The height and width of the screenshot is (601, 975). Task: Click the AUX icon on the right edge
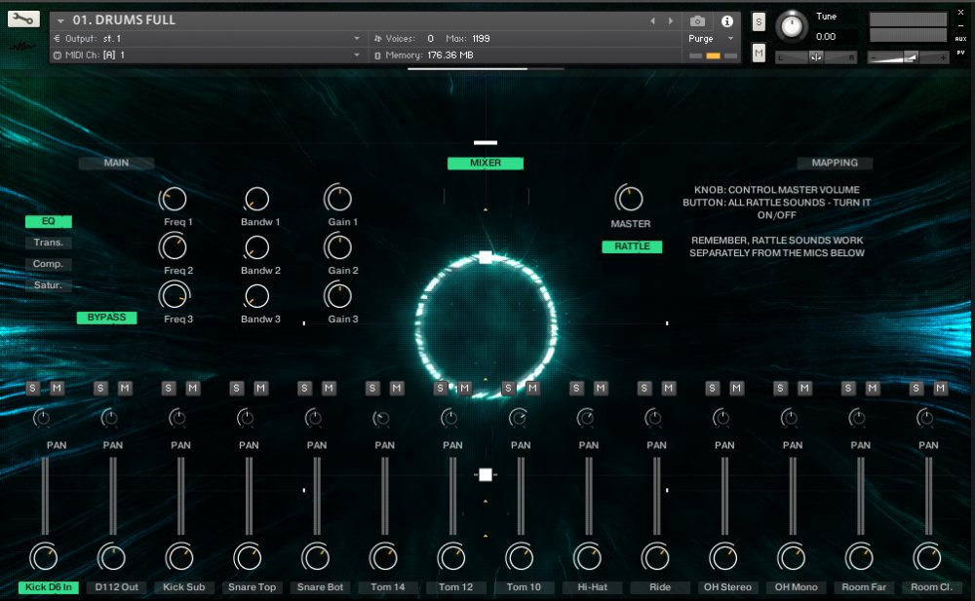click(x=963, y=39)
